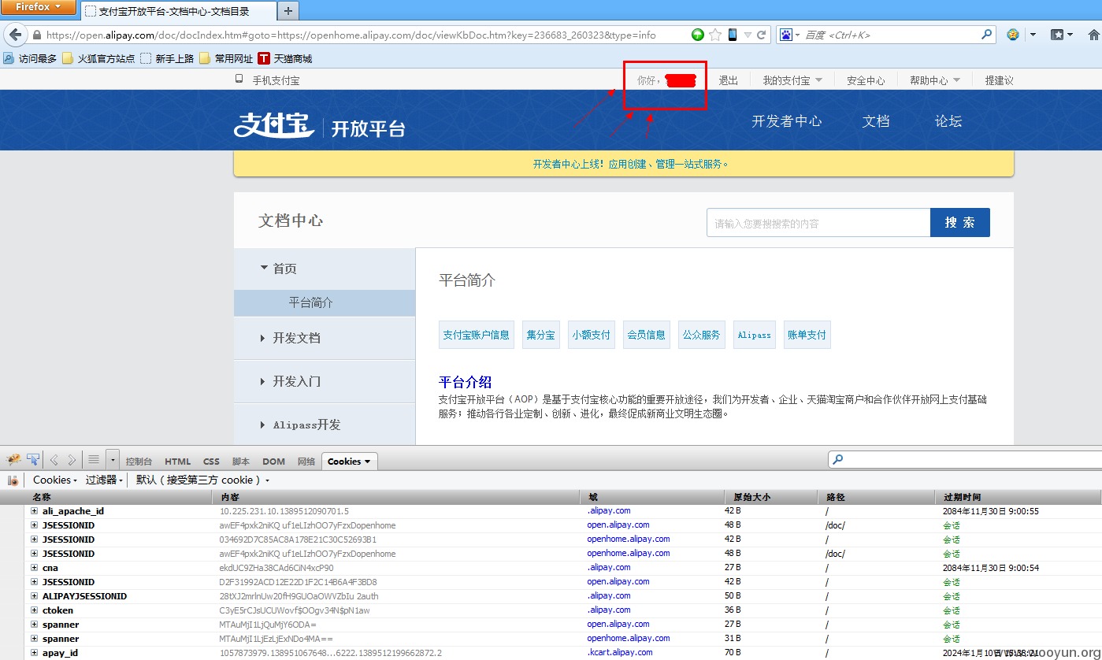Open 论坛 navigation link
Image resolution: width=1102 pixels, height=660 pixels.
(948, 121)
